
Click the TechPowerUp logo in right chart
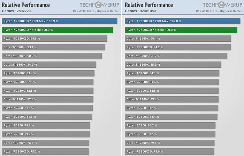tap(222, 5)
